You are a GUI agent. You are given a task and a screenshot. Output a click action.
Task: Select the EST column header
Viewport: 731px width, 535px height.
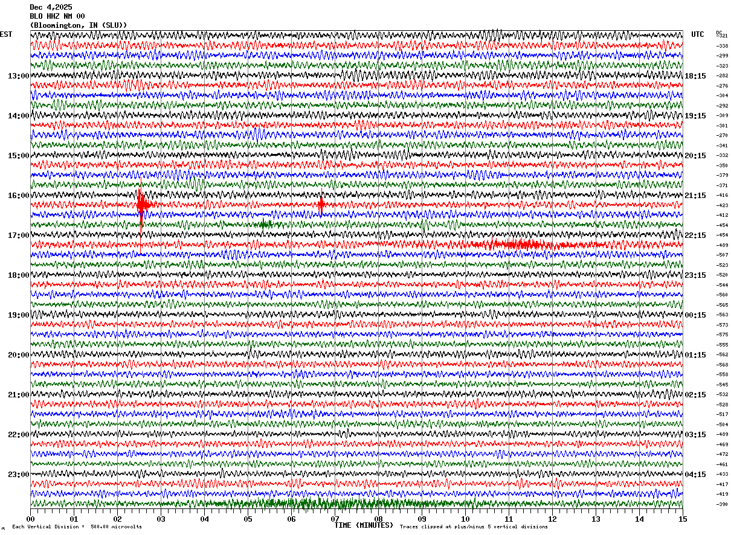click(5, 34)
